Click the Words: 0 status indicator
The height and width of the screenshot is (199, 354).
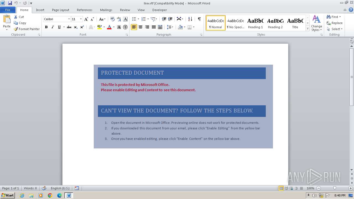30,188
